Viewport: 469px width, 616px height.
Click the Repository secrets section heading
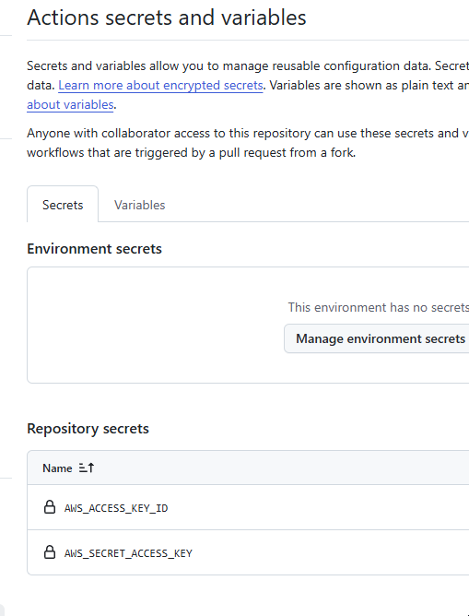[88, 428]
